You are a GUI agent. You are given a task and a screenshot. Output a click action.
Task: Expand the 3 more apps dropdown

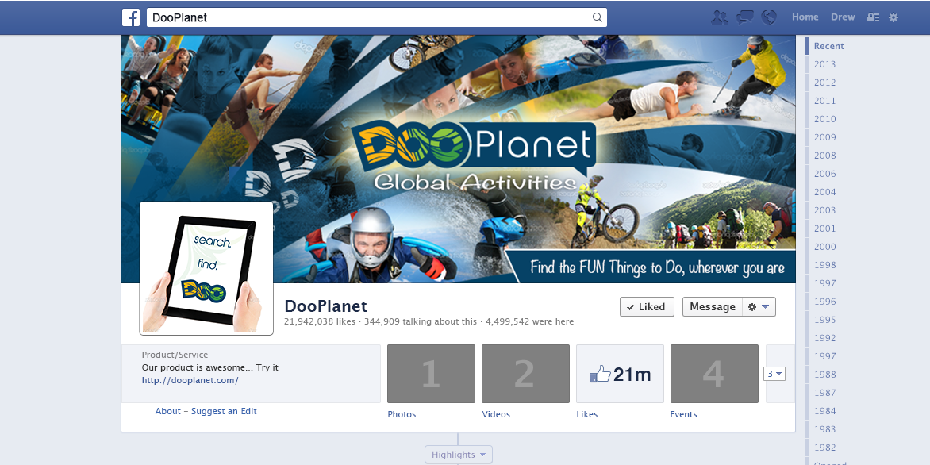click(x=774, y=374)
